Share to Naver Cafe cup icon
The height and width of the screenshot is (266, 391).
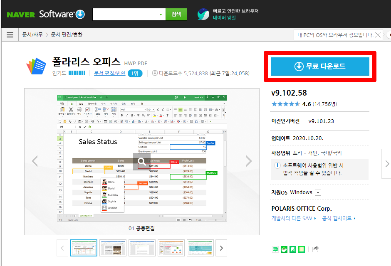click(x=284, y=249)
